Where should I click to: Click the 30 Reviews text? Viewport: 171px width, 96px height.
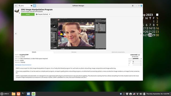(135, 57)
